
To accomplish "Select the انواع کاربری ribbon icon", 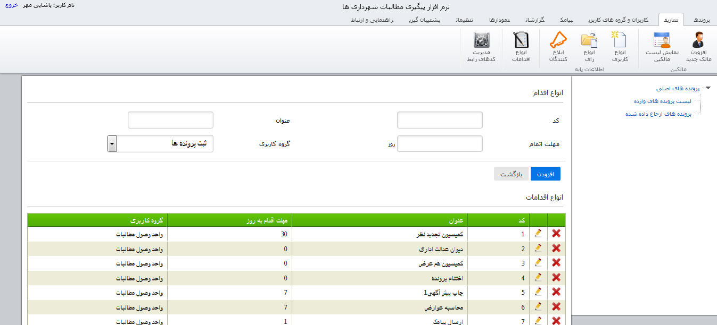I will pyautogui.click(x=620, y=41).
